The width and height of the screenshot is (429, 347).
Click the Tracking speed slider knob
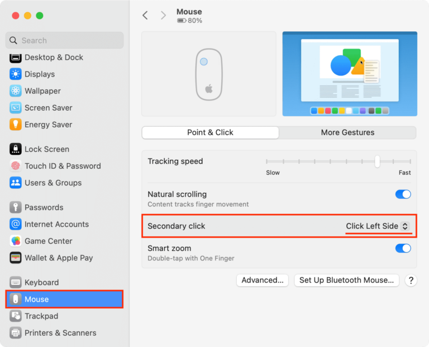coord(377,161)
